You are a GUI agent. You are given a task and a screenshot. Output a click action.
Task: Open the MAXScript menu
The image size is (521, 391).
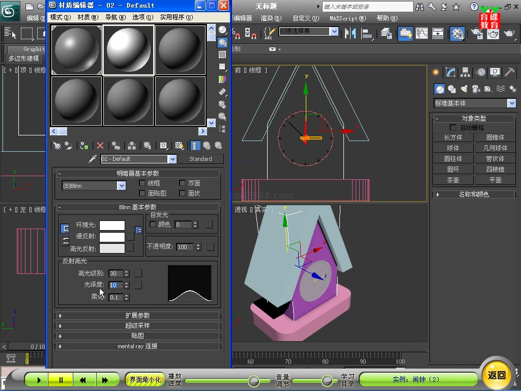point(348,18)
